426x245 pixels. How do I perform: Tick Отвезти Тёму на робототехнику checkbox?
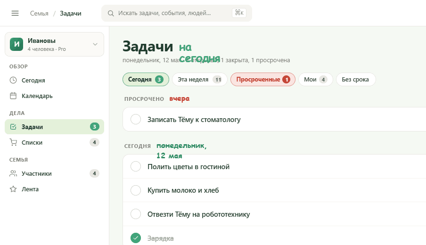coord(136,214)
